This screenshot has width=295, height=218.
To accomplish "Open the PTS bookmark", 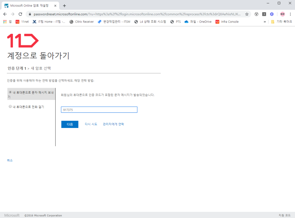I will [176, 22].
